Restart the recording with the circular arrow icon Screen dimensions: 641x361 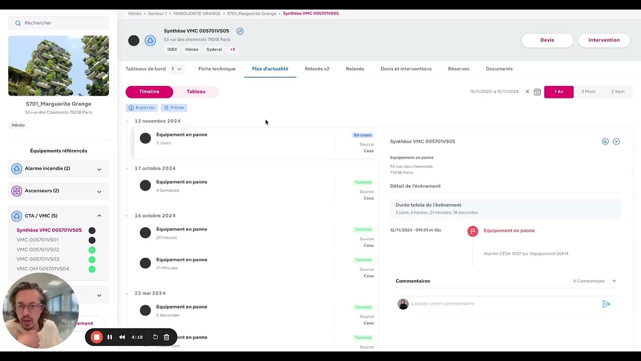[x=155, y=337]
